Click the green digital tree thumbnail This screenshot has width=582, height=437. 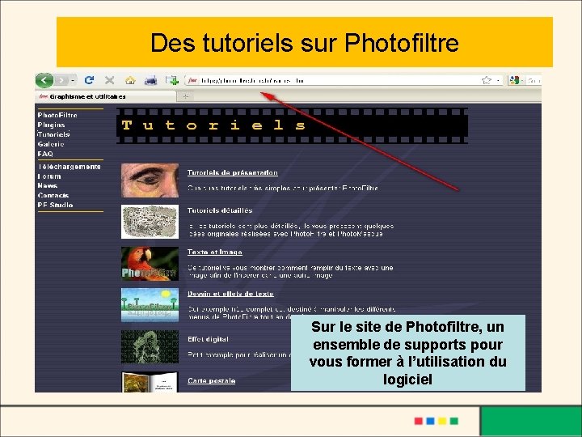[150, 346]
